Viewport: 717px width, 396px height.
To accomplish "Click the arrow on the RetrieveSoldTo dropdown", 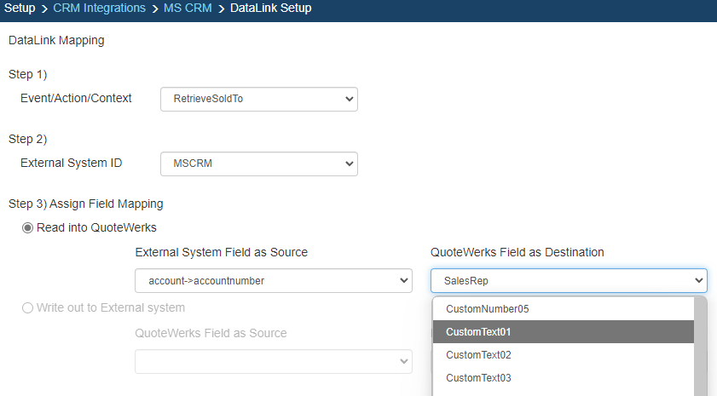I will pos(349,100).
